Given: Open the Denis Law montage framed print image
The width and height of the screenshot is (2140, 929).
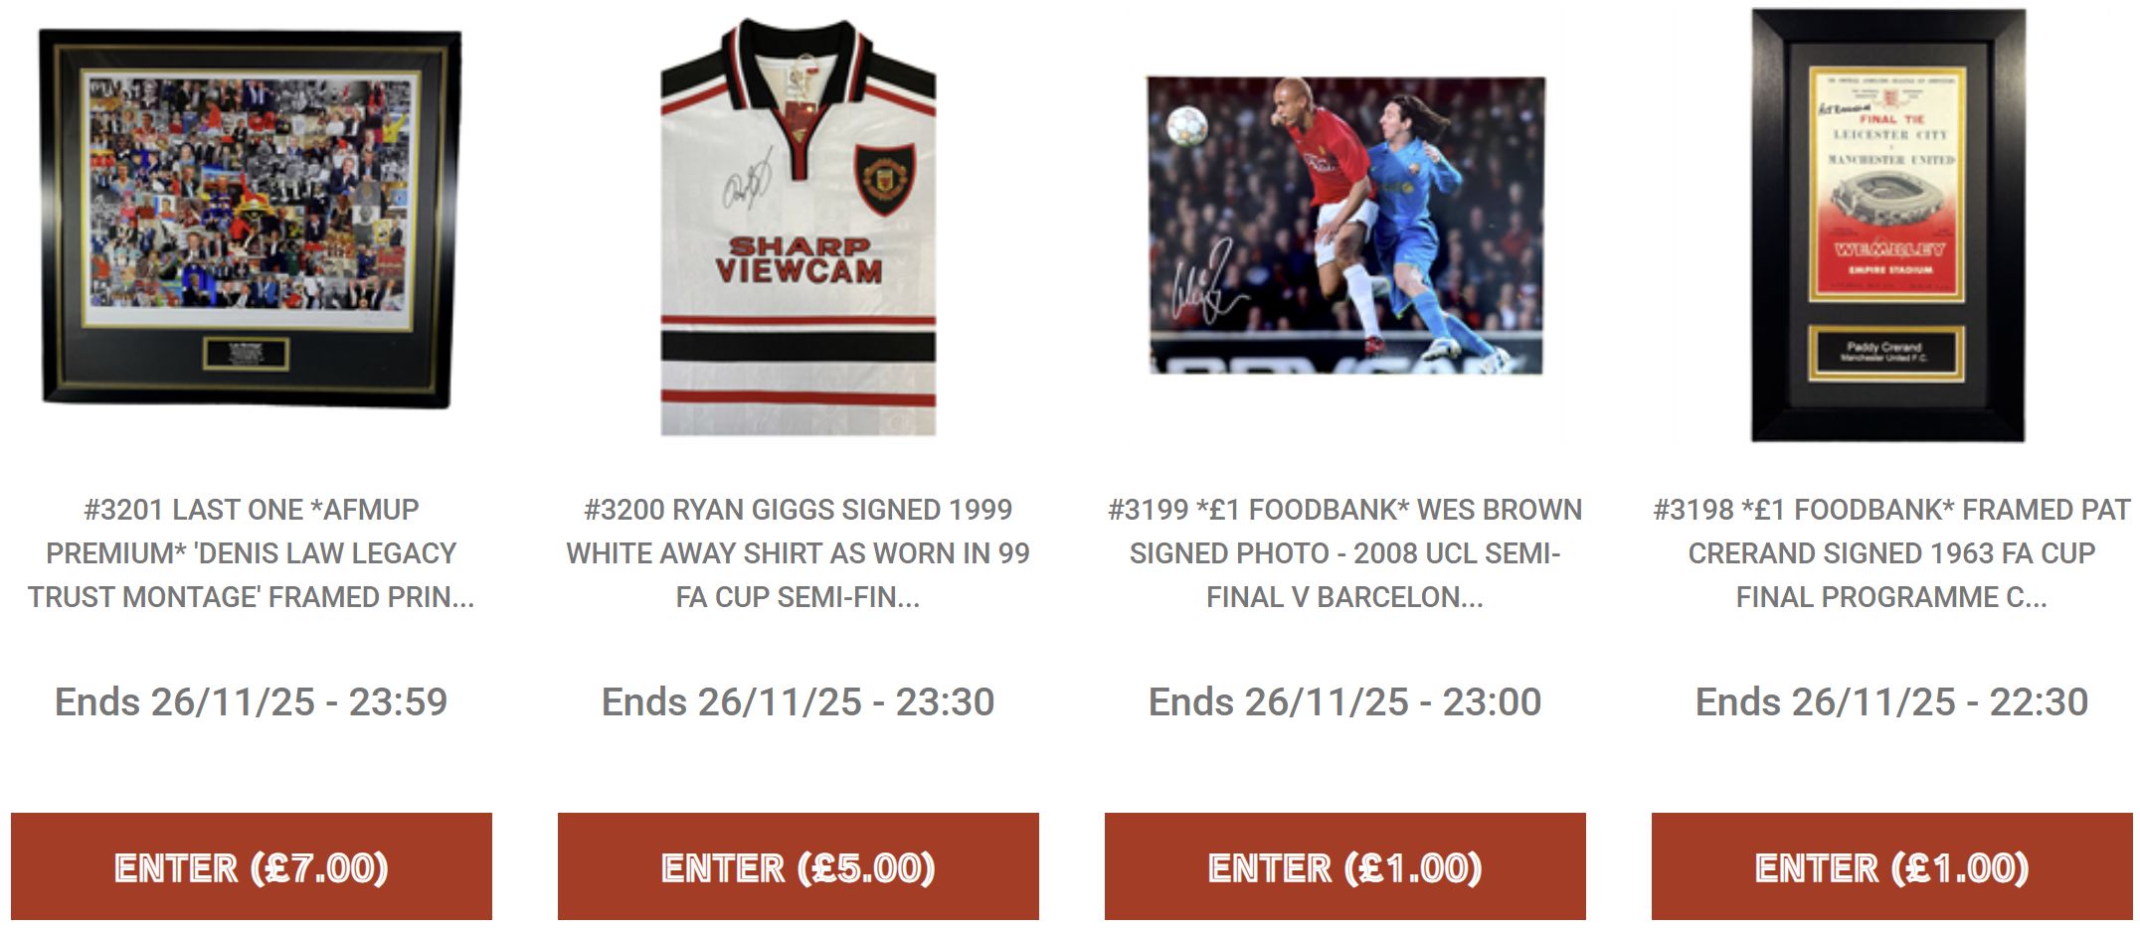Looking at the screenshot, I should pyautogui.click(x=251, y=219).
